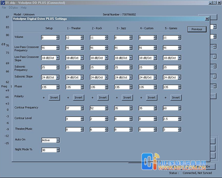Click Contour Level field for 5 - Games
The width and height of the screenshot is (222, 178).
click(x=170, y=119)
